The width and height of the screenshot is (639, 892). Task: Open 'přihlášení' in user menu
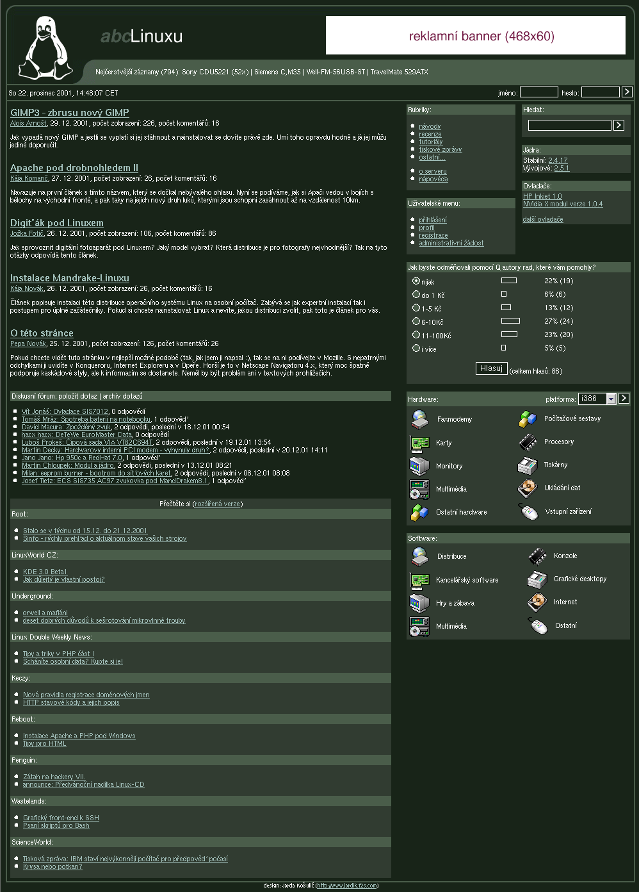[433, 220]
